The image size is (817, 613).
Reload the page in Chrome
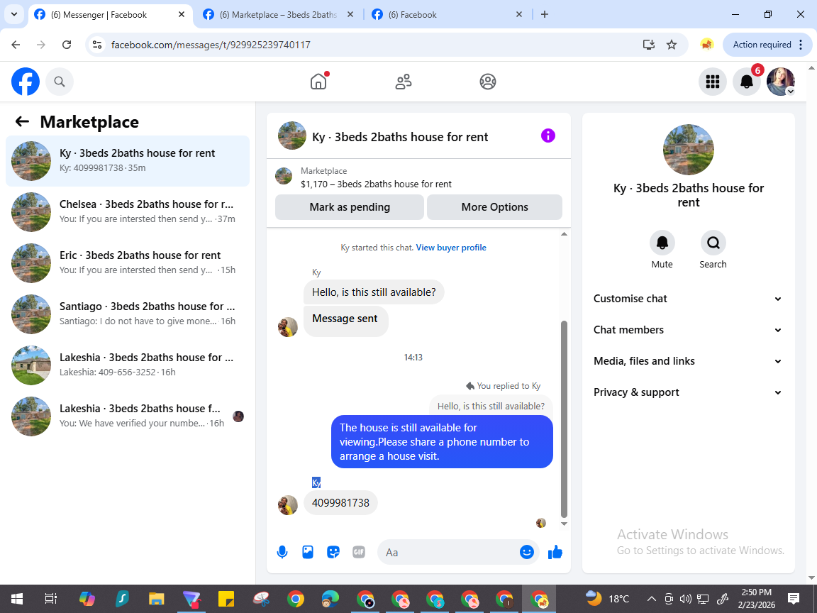67,45
